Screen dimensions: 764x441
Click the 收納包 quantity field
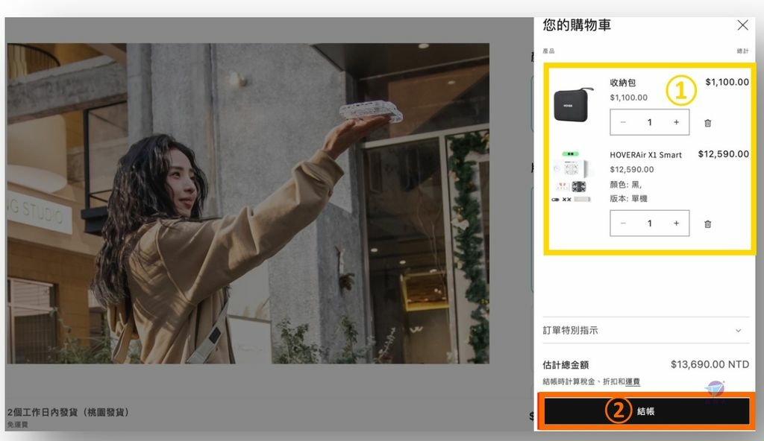tap(650, 122)
